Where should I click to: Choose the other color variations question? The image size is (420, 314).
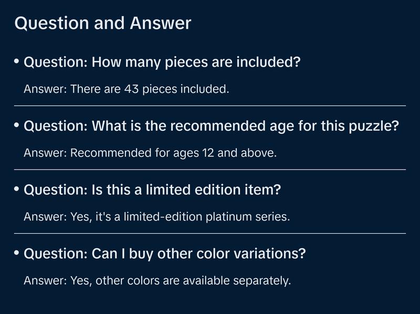[164, 254]
